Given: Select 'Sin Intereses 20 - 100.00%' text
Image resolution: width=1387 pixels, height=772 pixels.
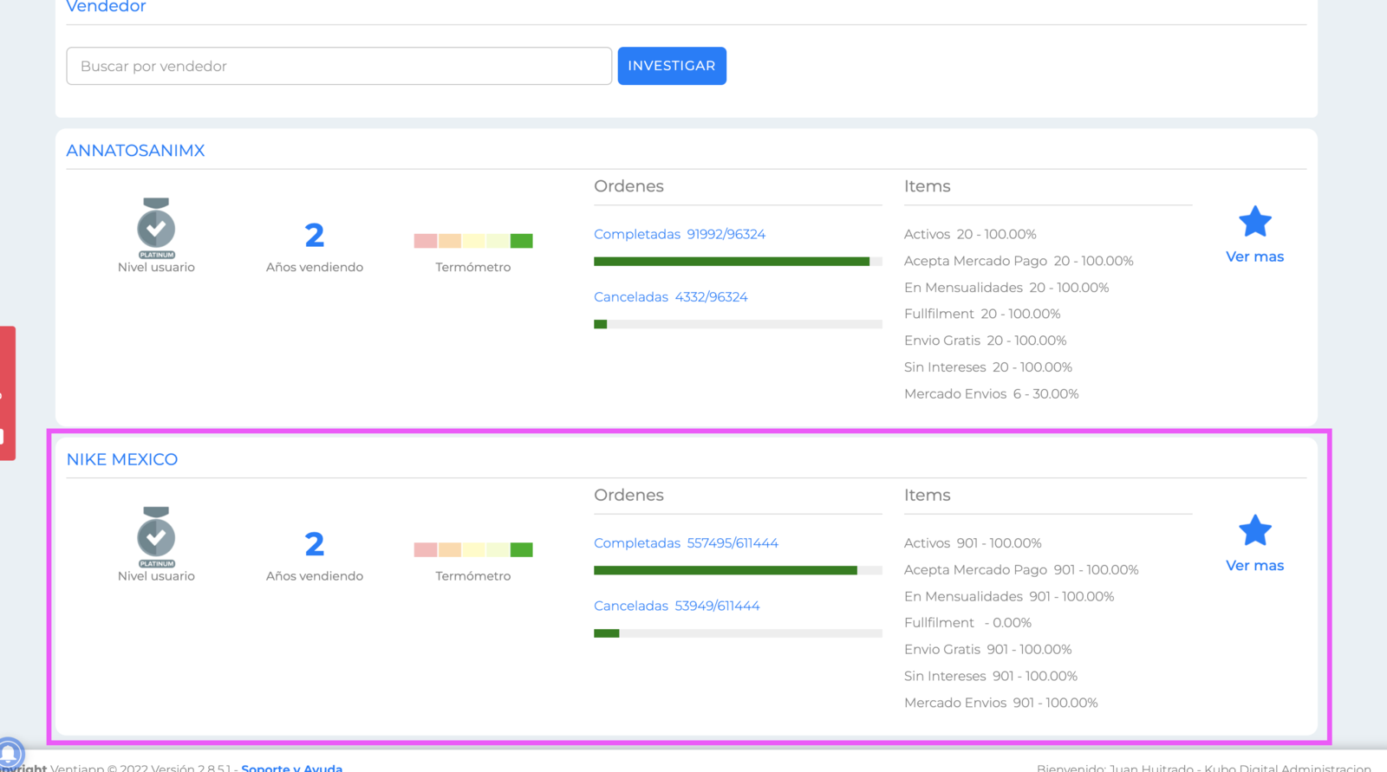Looking at the screenshot, I should [988, 367].
